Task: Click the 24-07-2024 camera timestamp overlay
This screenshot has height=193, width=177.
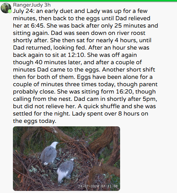Action: (98, 186)
